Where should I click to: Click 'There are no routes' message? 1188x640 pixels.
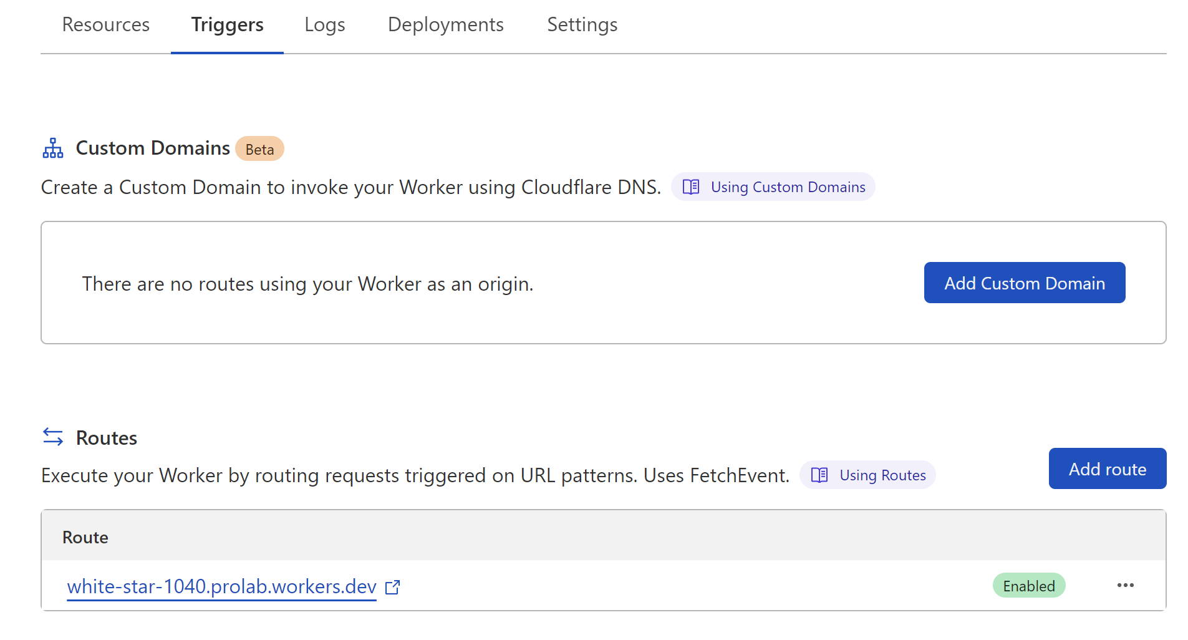(x=308, y=284)
